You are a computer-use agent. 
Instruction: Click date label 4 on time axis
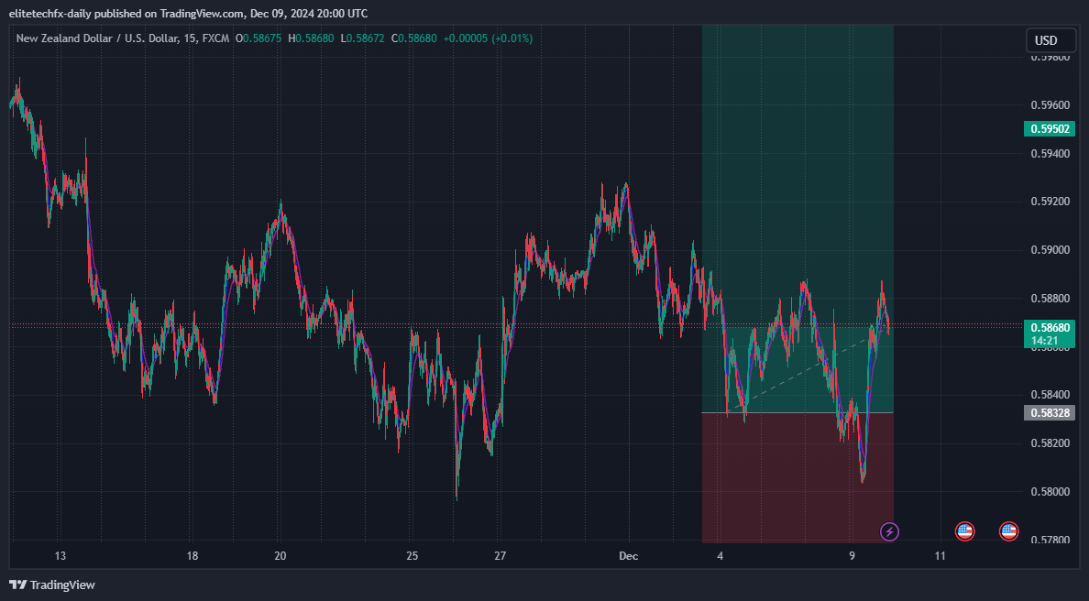tap(720, 556)
